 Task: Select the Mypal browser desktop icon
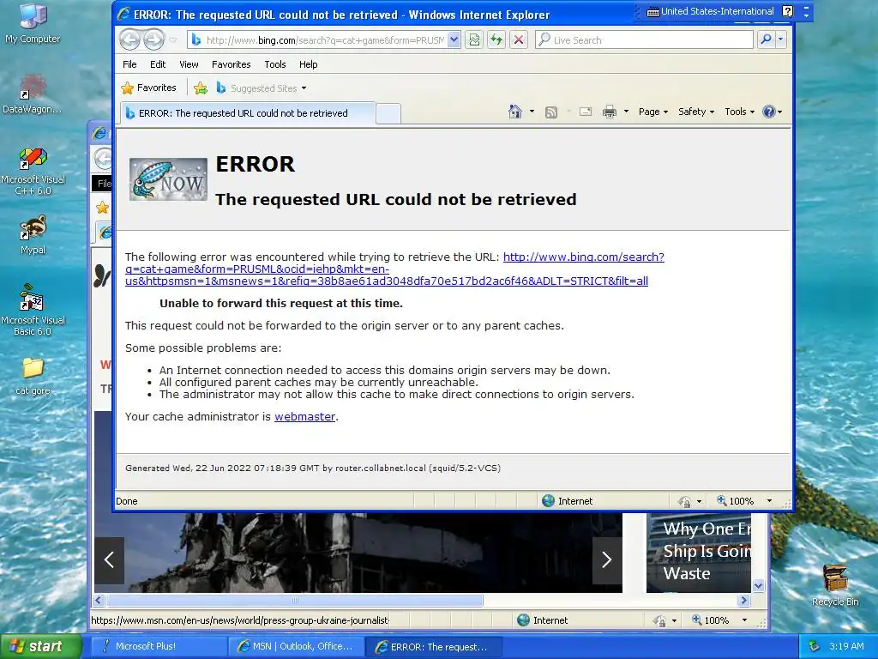[x=33, y=235]
